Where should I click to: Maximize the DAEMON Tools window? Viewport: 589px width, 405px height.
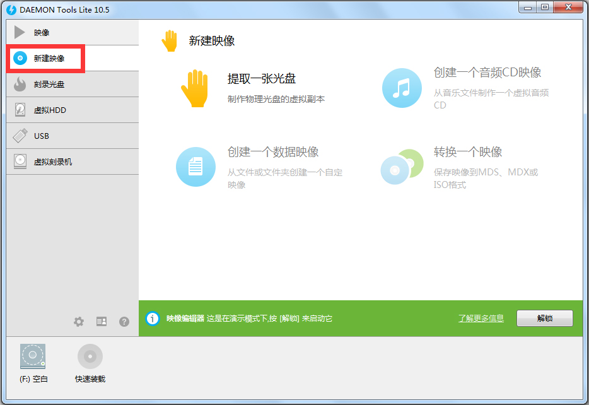click(x=545, y=8)
